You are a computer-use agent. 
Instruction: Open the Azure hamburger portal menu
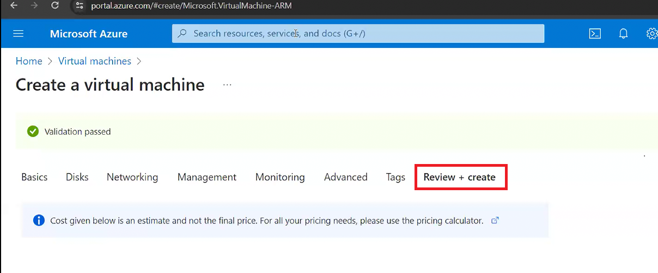[19, 34]
